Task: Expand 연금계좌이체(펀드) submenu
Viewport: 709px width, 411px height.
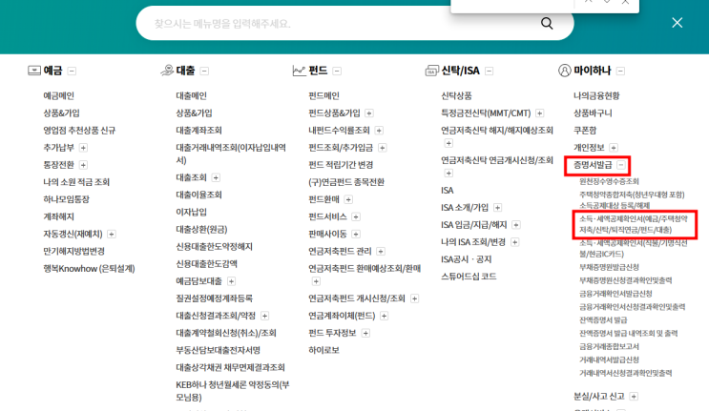Action: 384,316
